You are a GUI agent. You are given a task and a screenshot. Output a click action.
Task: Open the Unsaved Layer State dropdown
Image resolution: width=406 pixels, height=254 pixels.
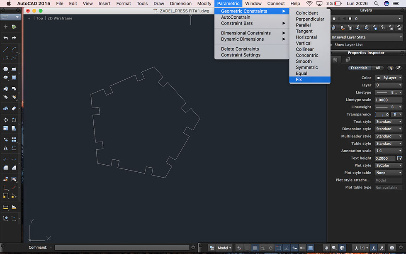pos(367,37)
